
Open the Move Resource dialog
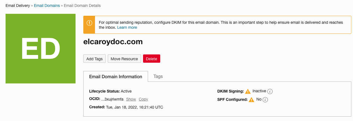(x=124, y=59)
